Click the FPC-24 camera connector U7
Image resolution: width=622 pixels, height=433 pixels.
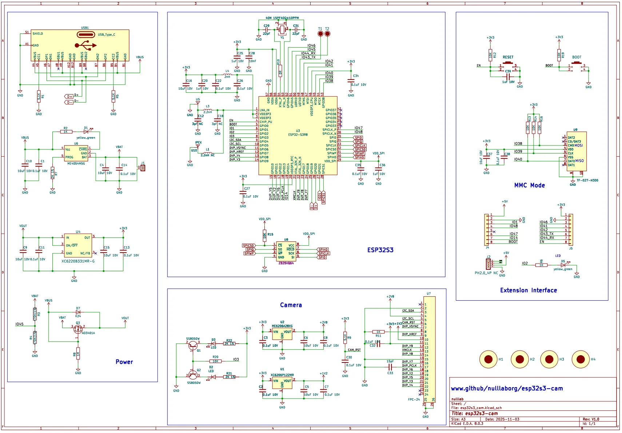[430, 349]
